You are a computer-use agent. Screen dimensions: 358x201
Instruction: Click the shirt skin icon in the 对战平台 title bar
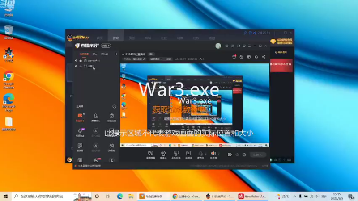click(250, 33)
